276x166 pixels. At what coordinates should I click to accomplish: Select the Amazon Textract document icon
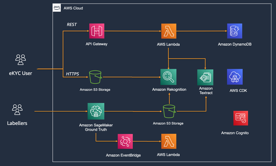click(x=205, y=77)
